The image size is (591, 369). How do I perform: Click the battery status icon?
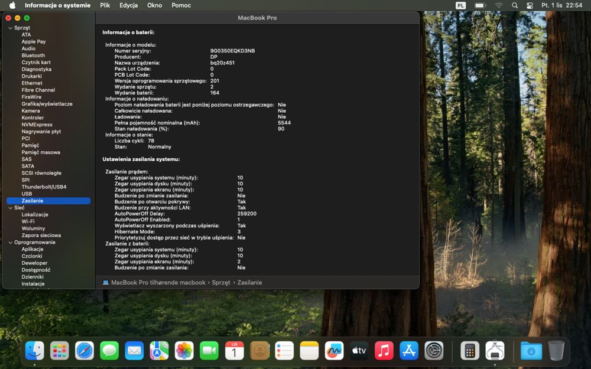tap(480, 5)
